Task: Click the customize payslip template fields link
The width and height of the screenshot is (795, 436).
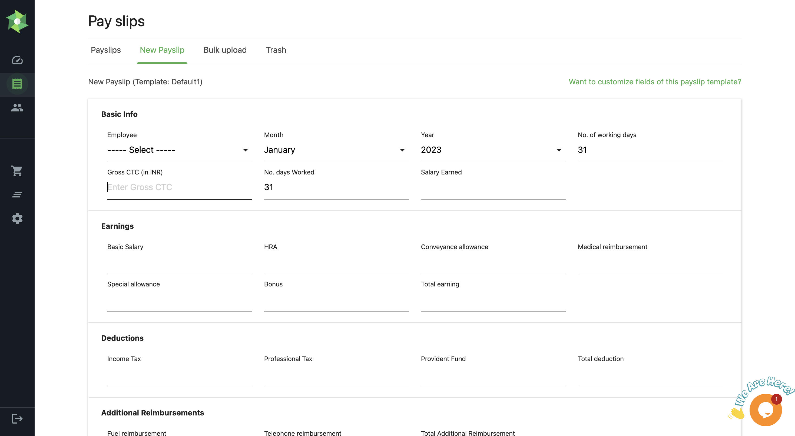Action: 655,81
